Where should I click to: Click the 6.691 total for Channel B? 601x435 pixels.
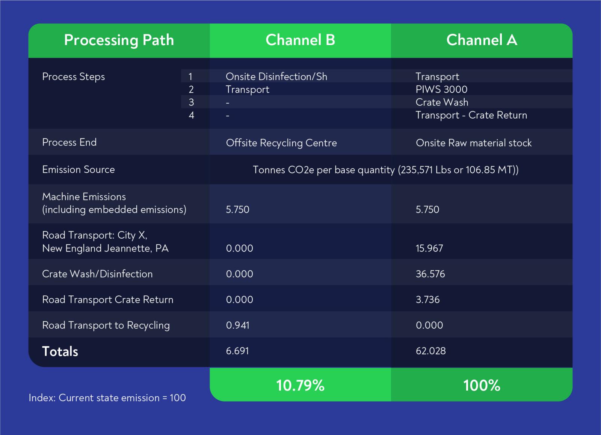237,351
